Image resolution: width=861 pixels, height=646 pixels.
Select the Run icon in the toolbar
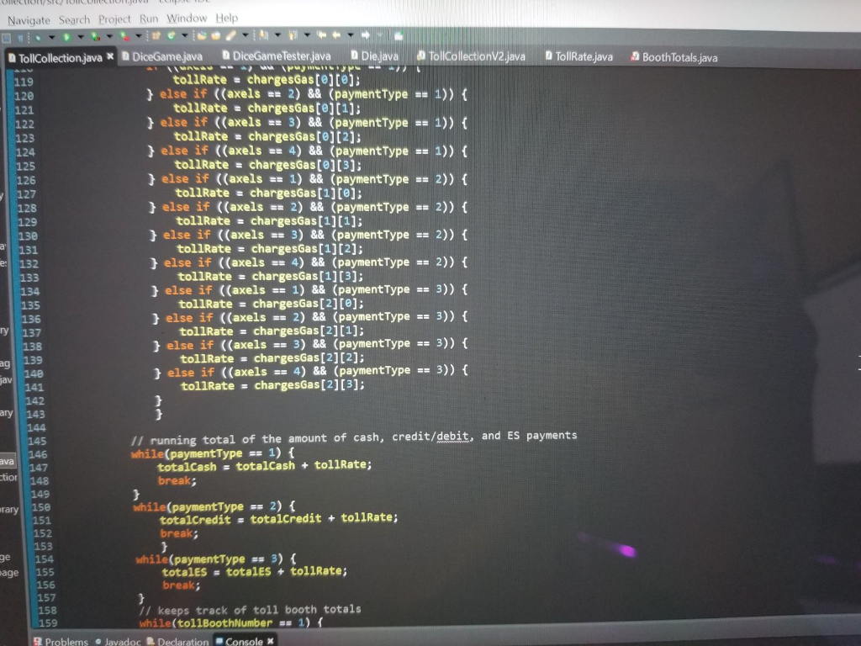(x=67, y=35)
